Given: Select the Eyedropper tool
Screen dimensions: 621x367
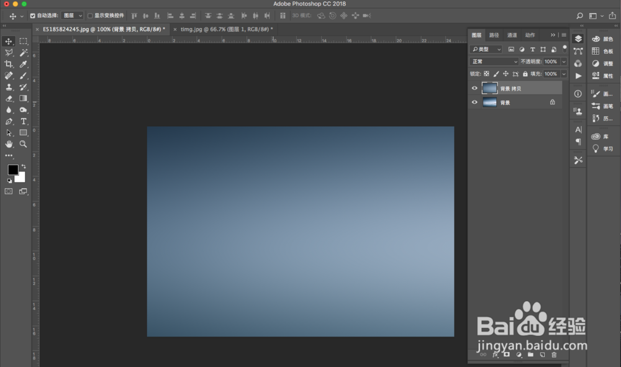Looking at the screenshot, I should point(24,64).
